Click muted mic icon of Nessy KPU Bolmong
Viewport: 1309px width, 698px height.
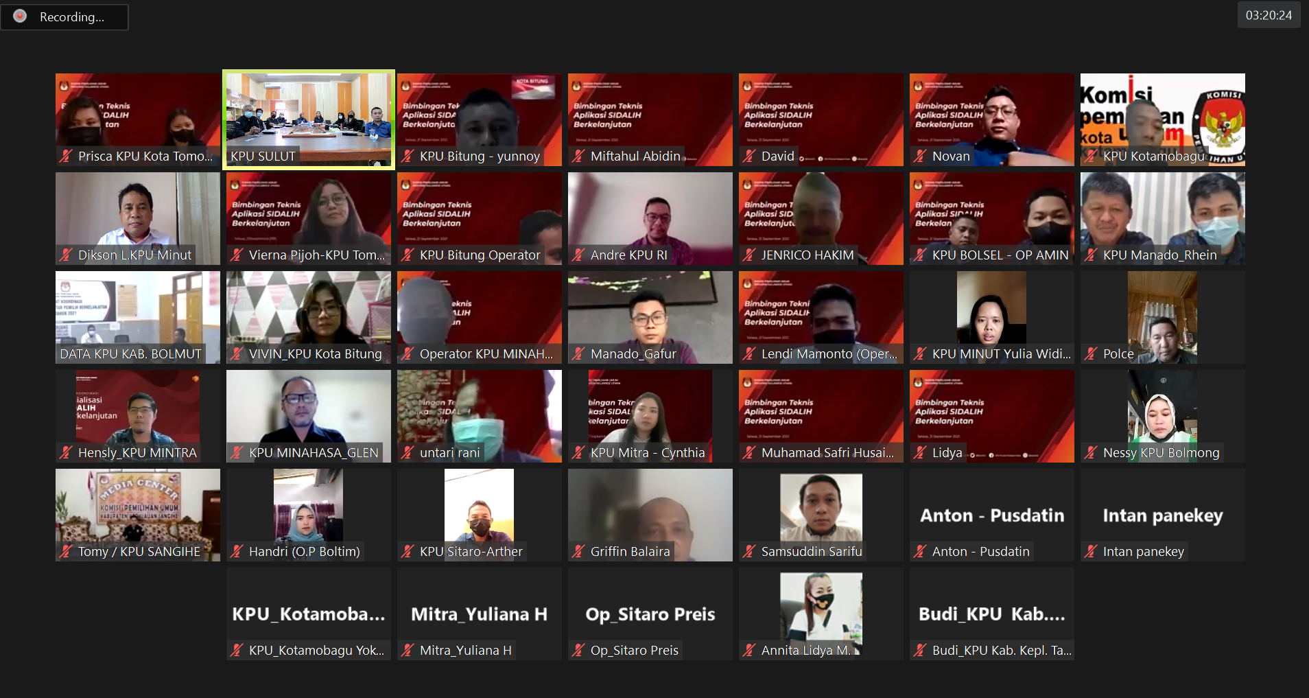click(1091, 453)
